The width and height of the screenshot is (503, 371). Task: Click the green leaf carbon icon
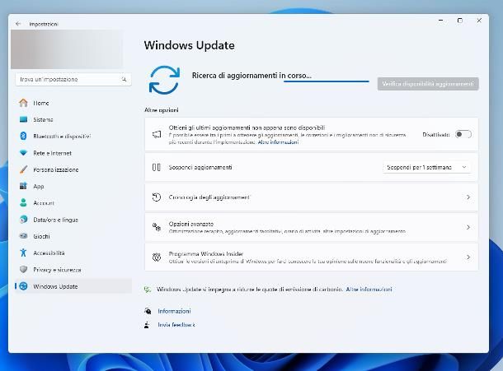coord(148,290)
